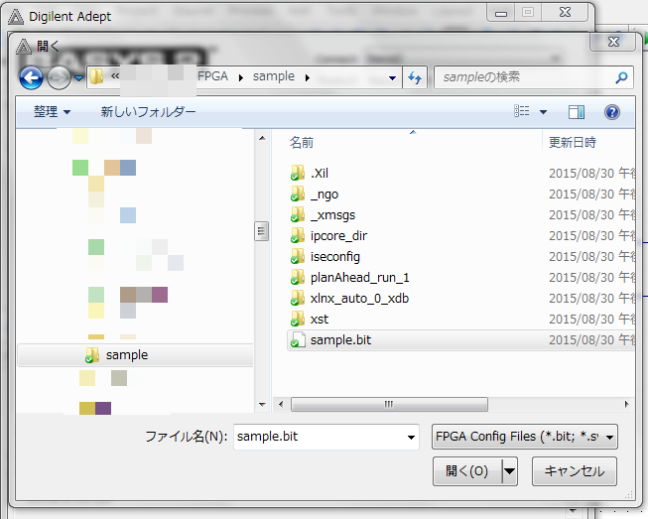The width and height of the screenshot is (648, 519).
Task: Select the xlnx_auto_0_xdb folder
Action: click(358, 299)
